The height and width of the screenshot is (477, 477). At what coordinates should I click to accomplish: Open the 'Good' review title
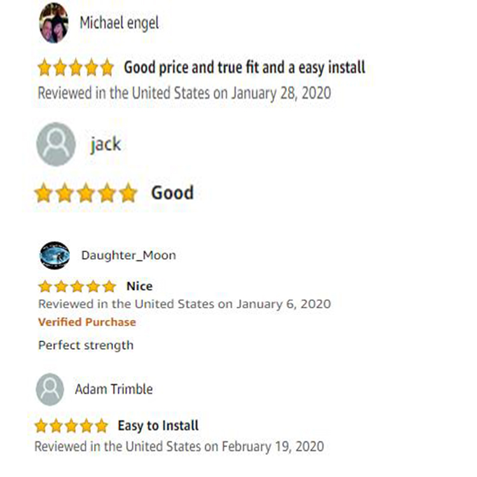click(172, 193)
